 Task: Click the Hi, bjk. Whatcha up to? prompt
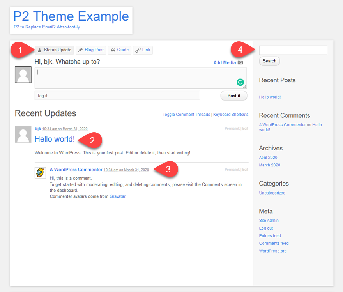pyautogui.click(x=67, y=62)
